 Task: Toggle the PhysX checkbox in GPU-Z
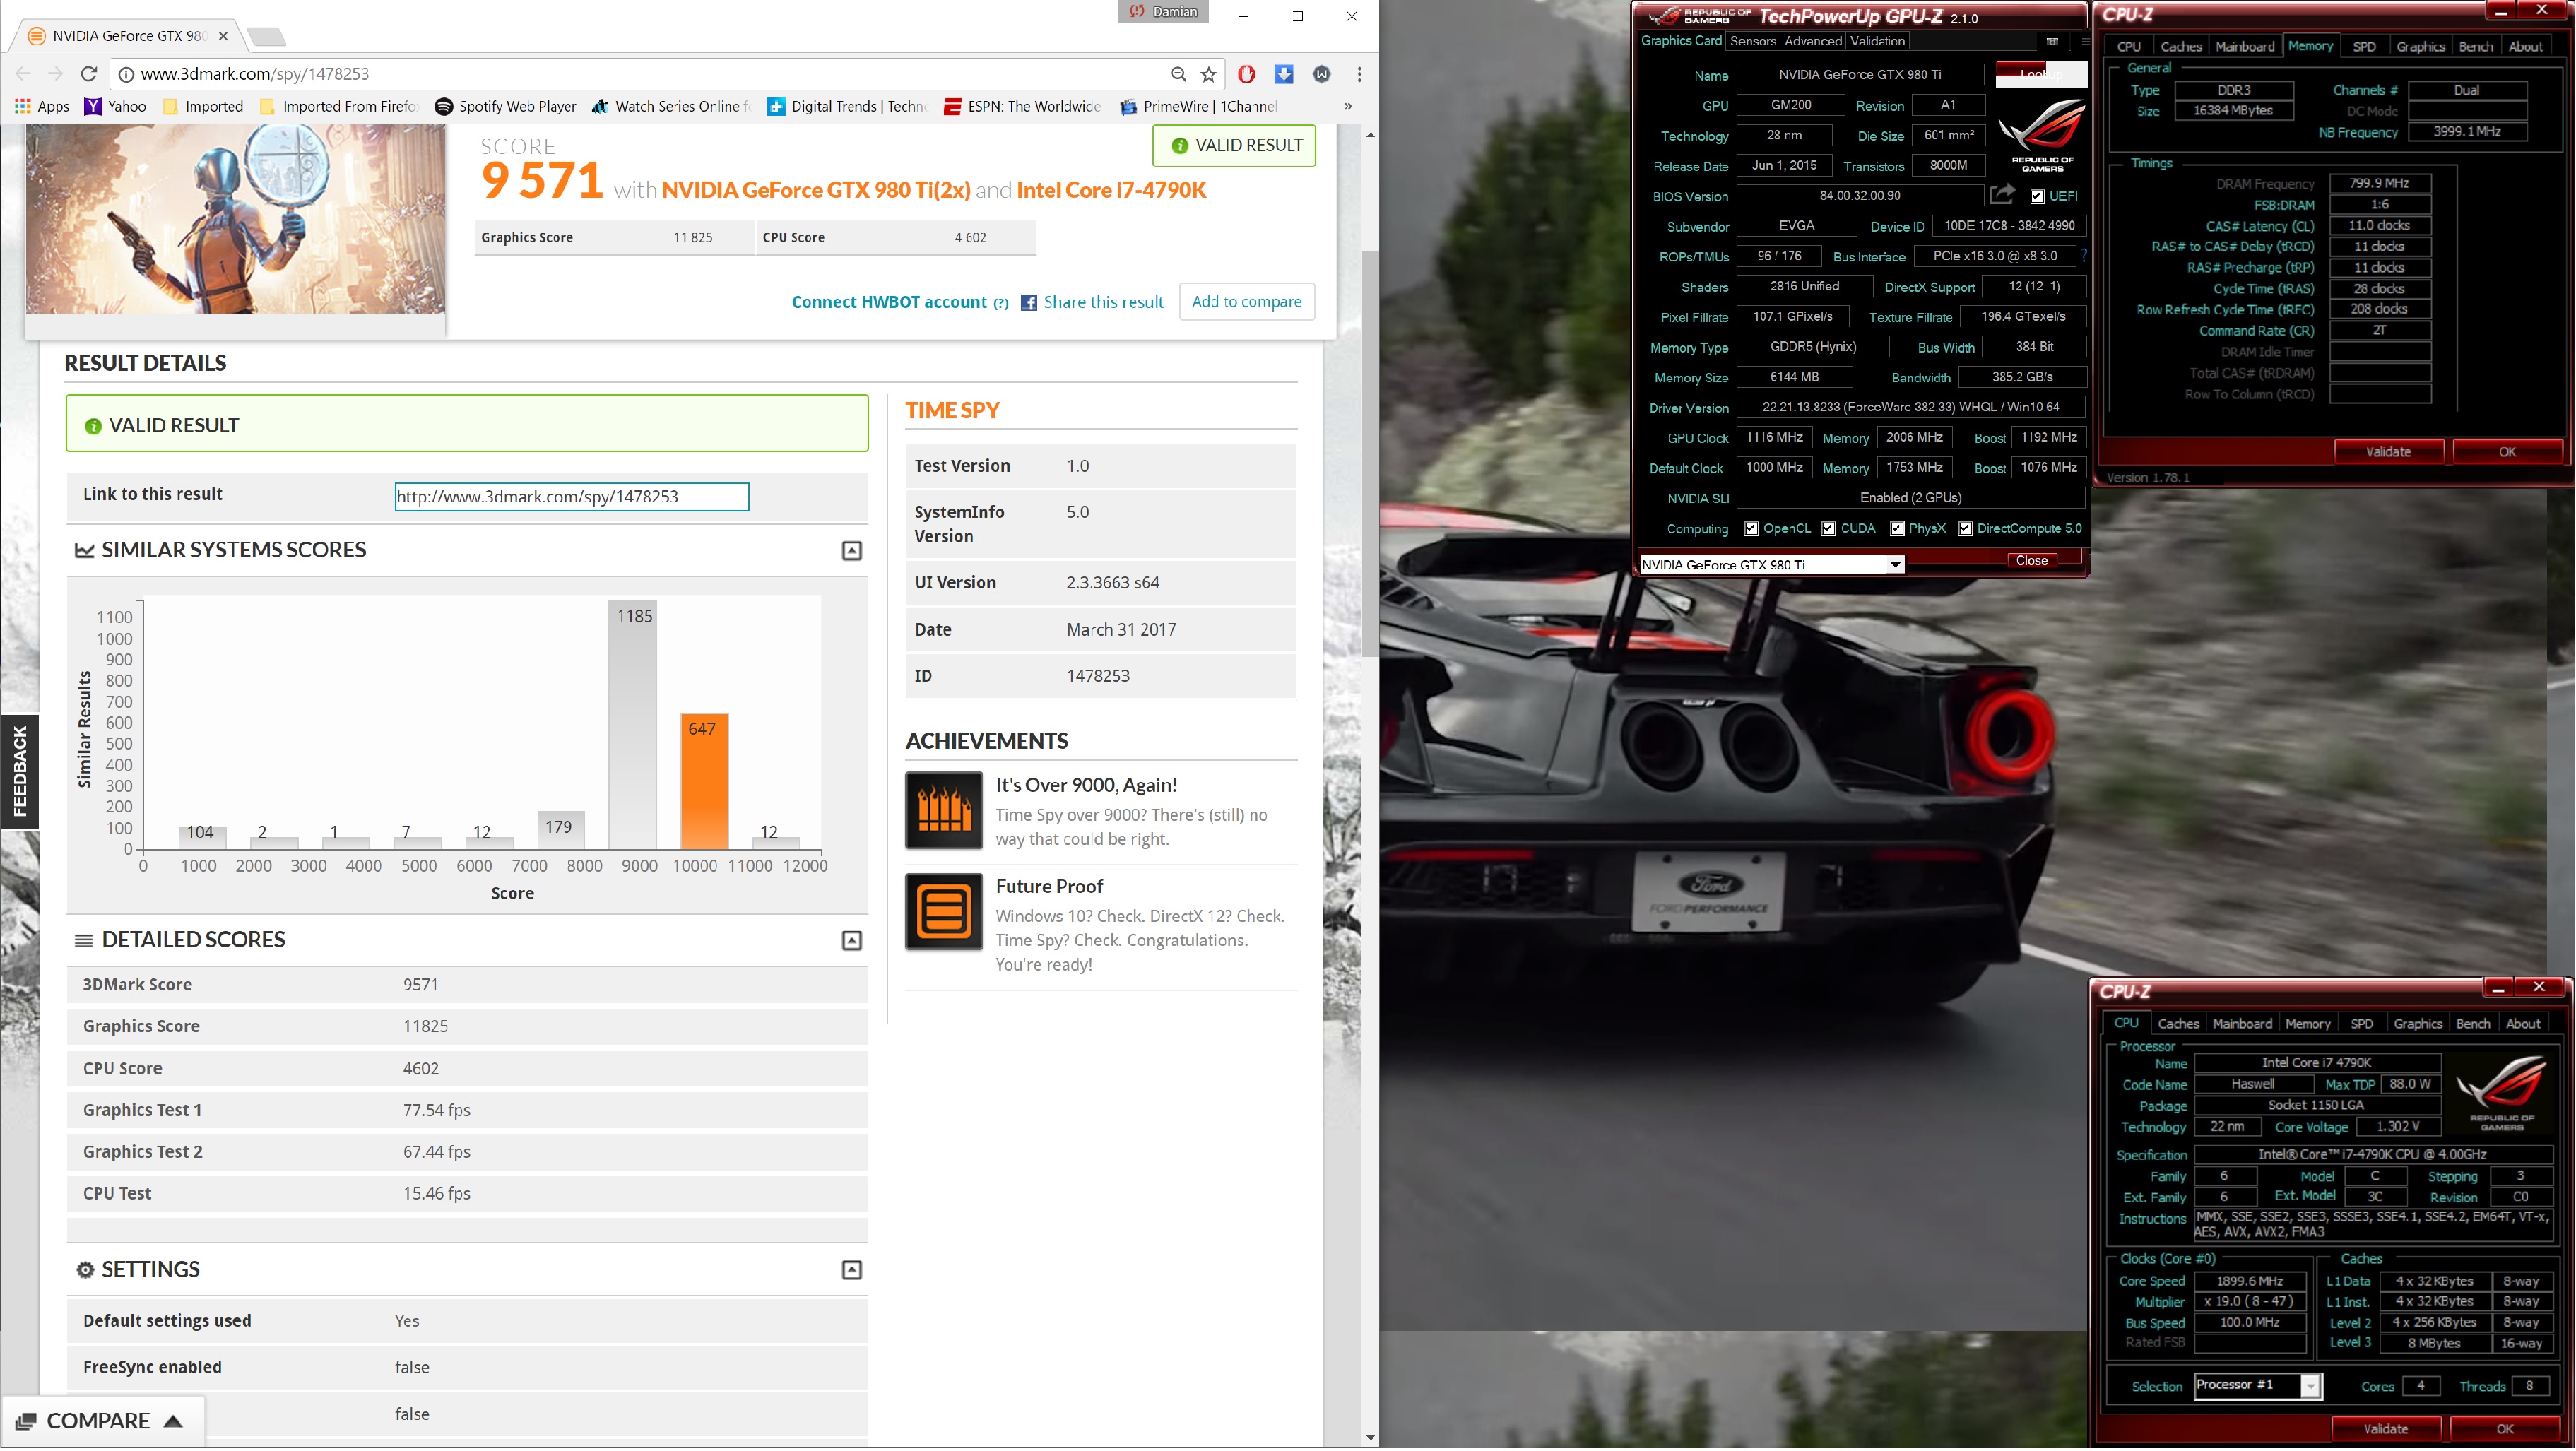pos(1896,529)
